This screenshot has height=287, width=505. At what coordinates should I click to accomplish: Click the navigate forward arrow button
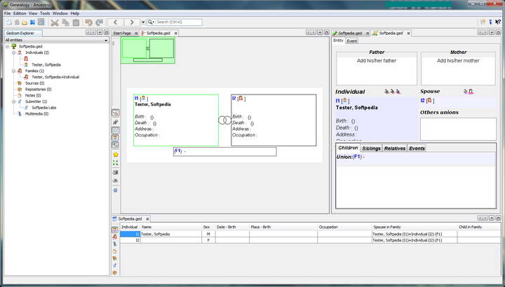tap(133, 22)
